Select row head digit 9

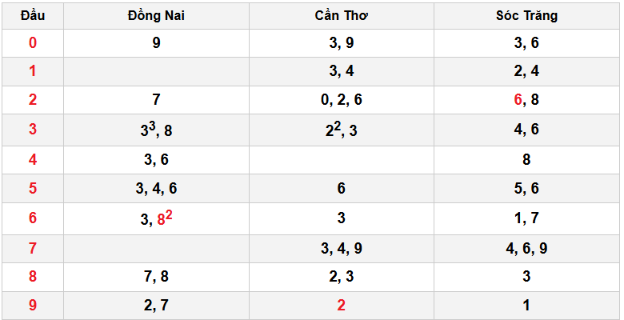coord(33,305)
